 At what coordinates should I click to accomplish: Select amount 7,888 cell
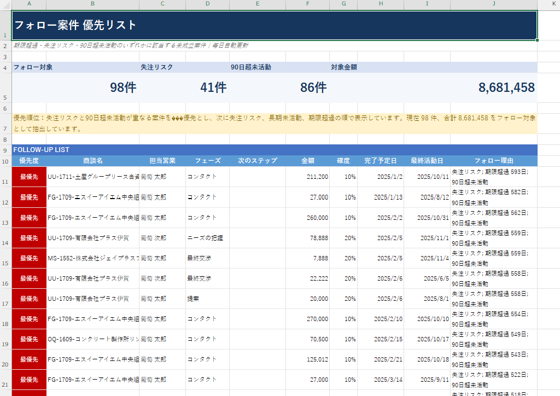(307, 258)
